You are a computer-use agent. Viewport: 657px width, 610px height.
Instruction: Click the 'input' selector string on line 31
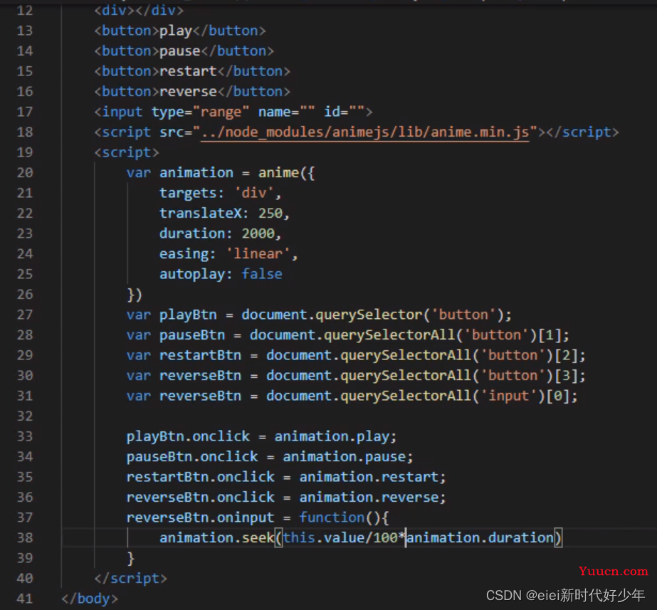[x=509, y=396]
